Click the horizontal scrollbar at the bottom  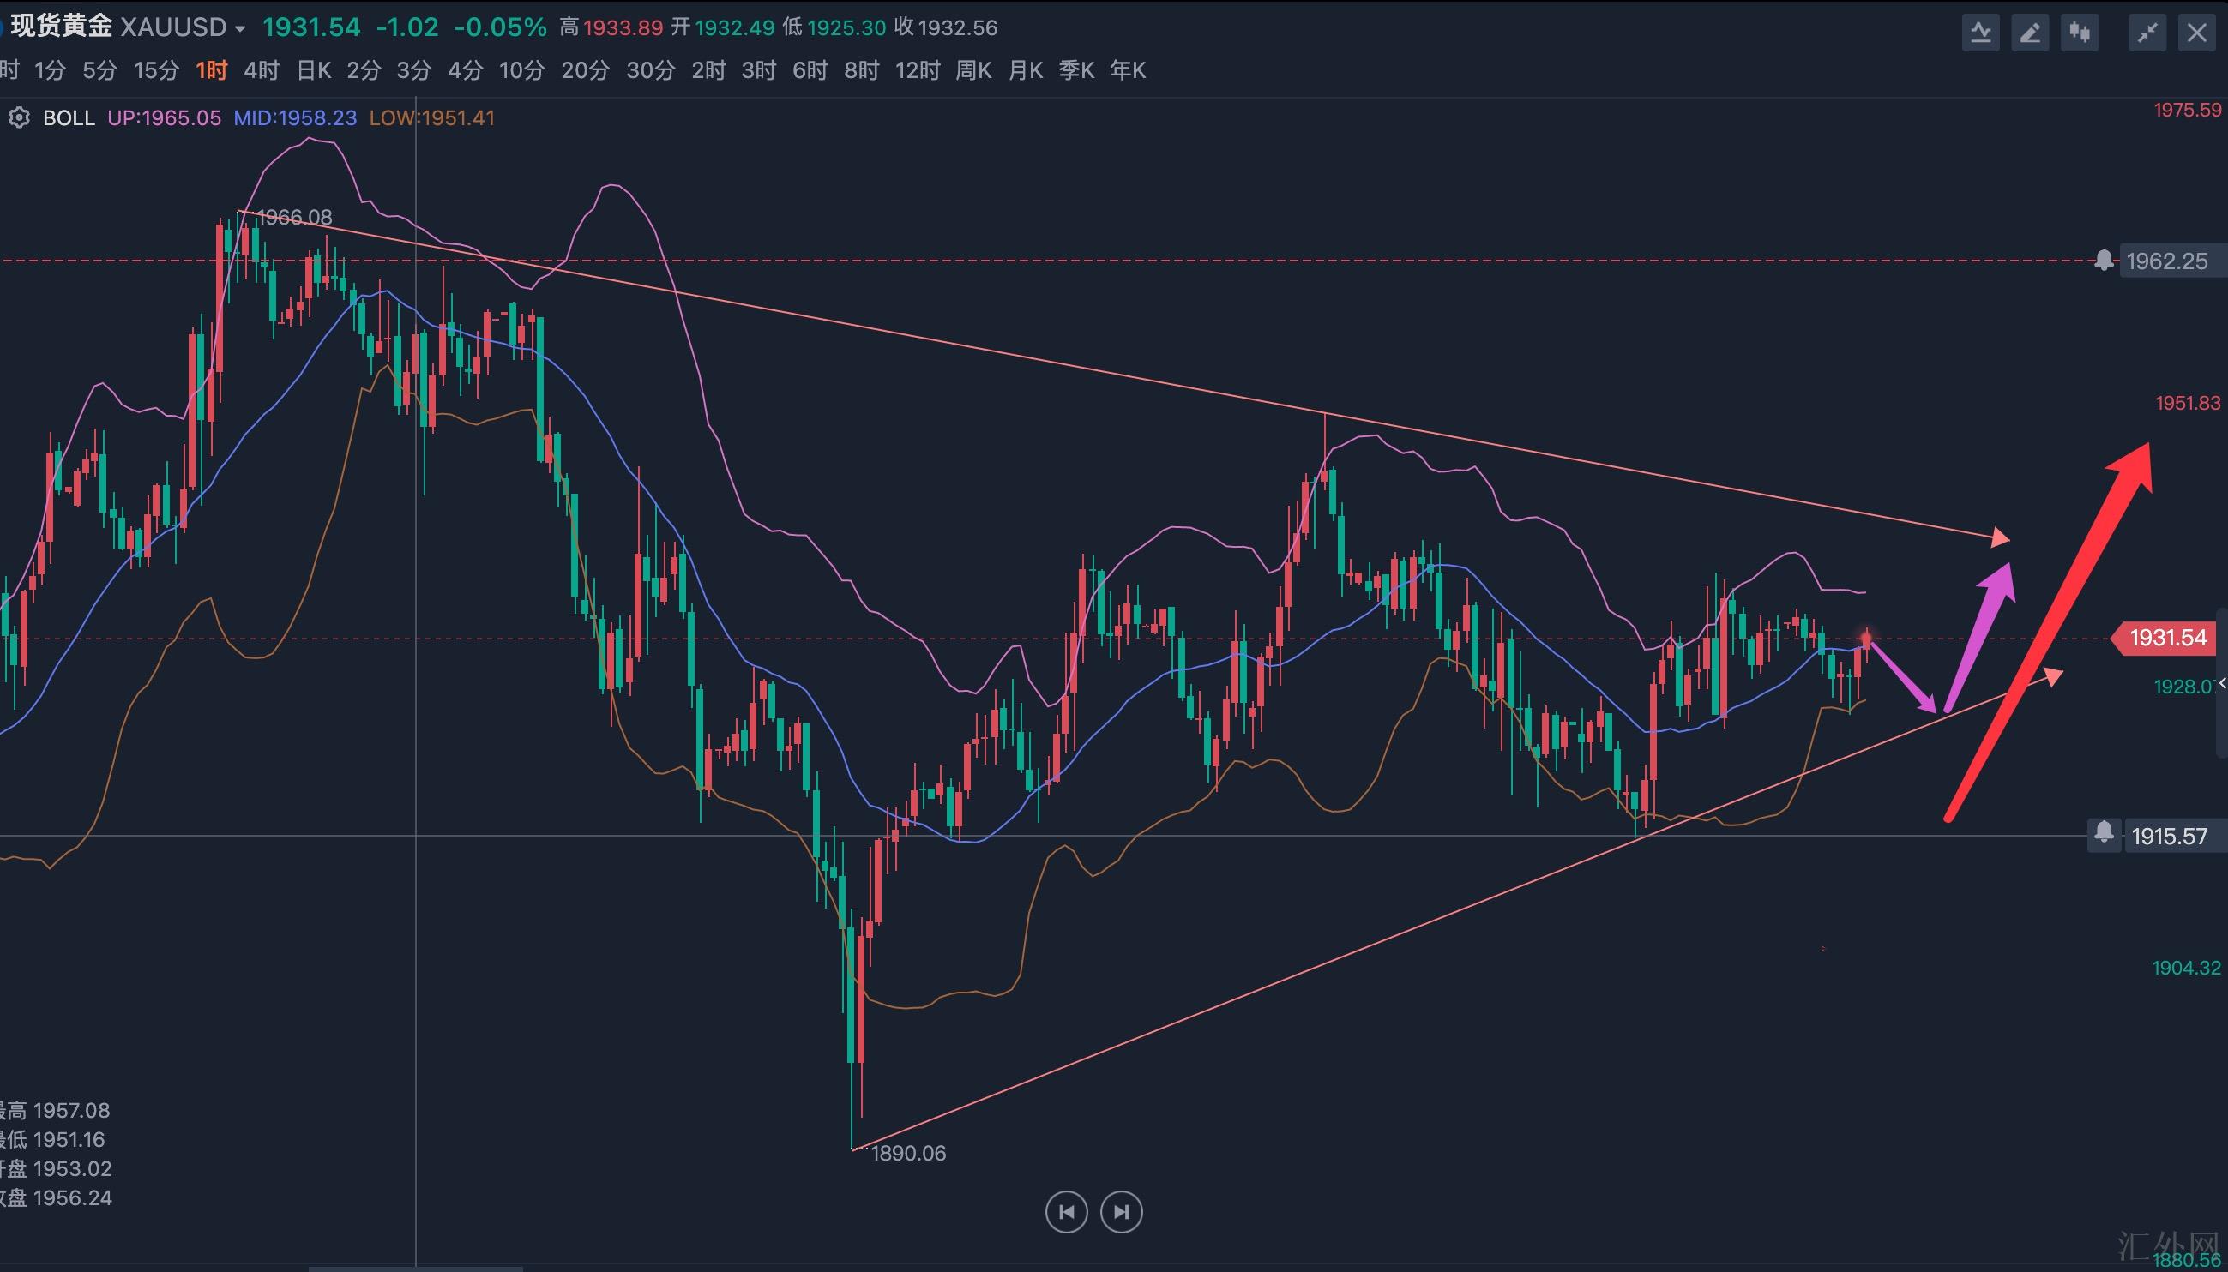click(x=416, y=1268)
